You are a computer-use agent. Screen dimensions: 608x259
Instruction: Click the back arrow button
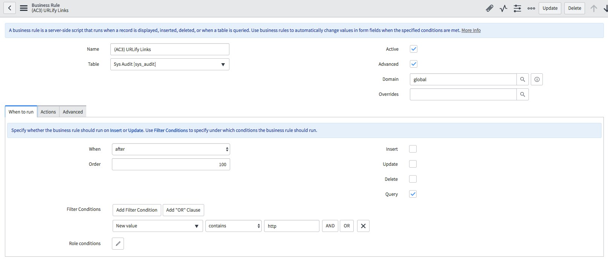[9, 8]
